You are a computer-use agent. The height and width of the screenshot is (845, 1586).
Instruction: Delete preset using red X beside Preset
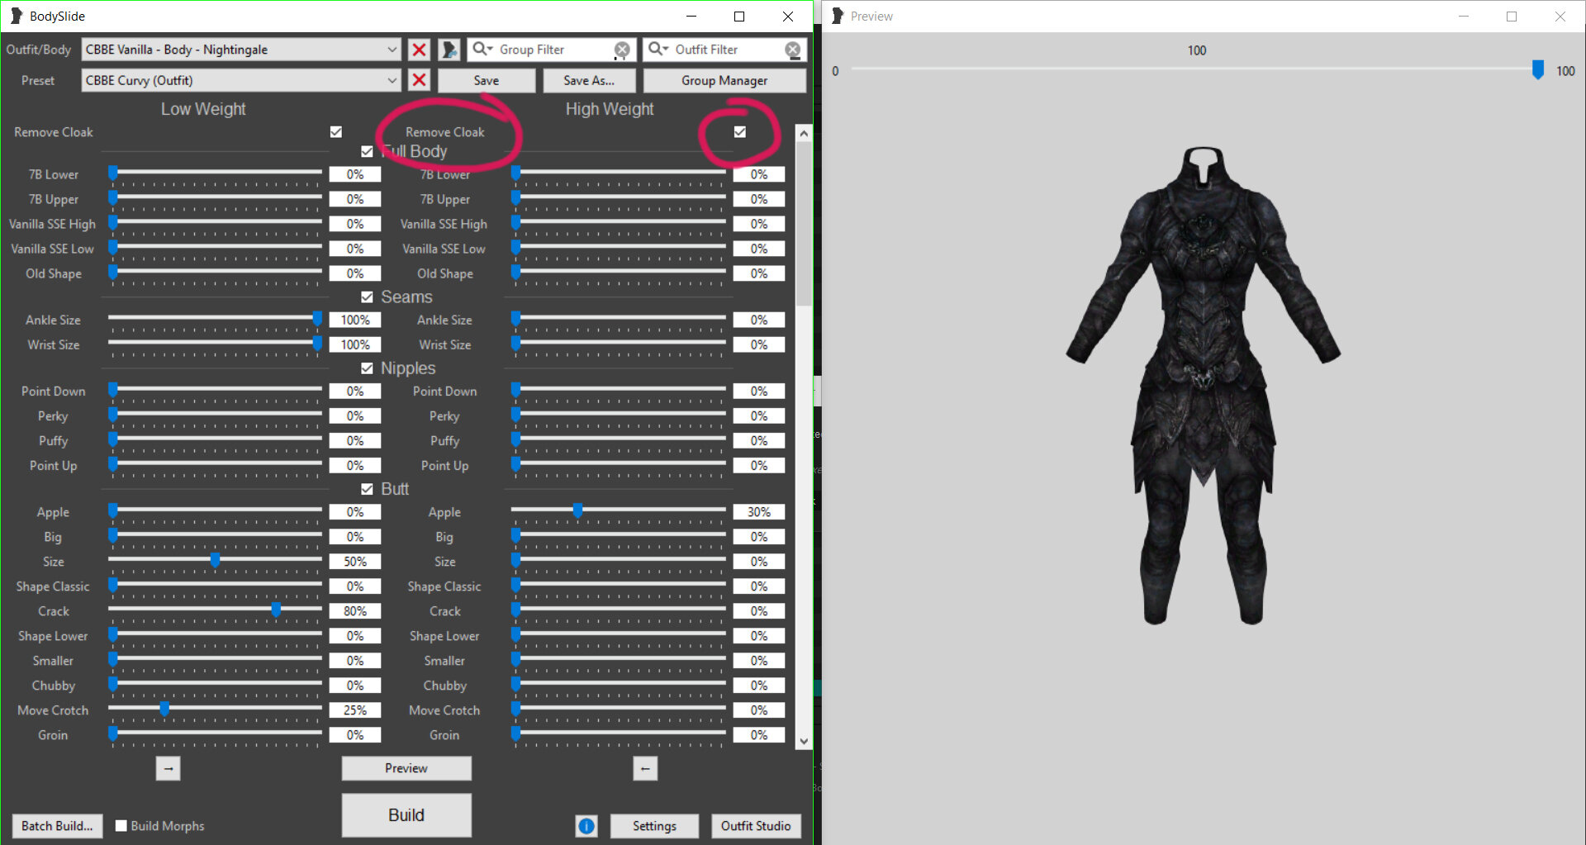coord(420,80)
